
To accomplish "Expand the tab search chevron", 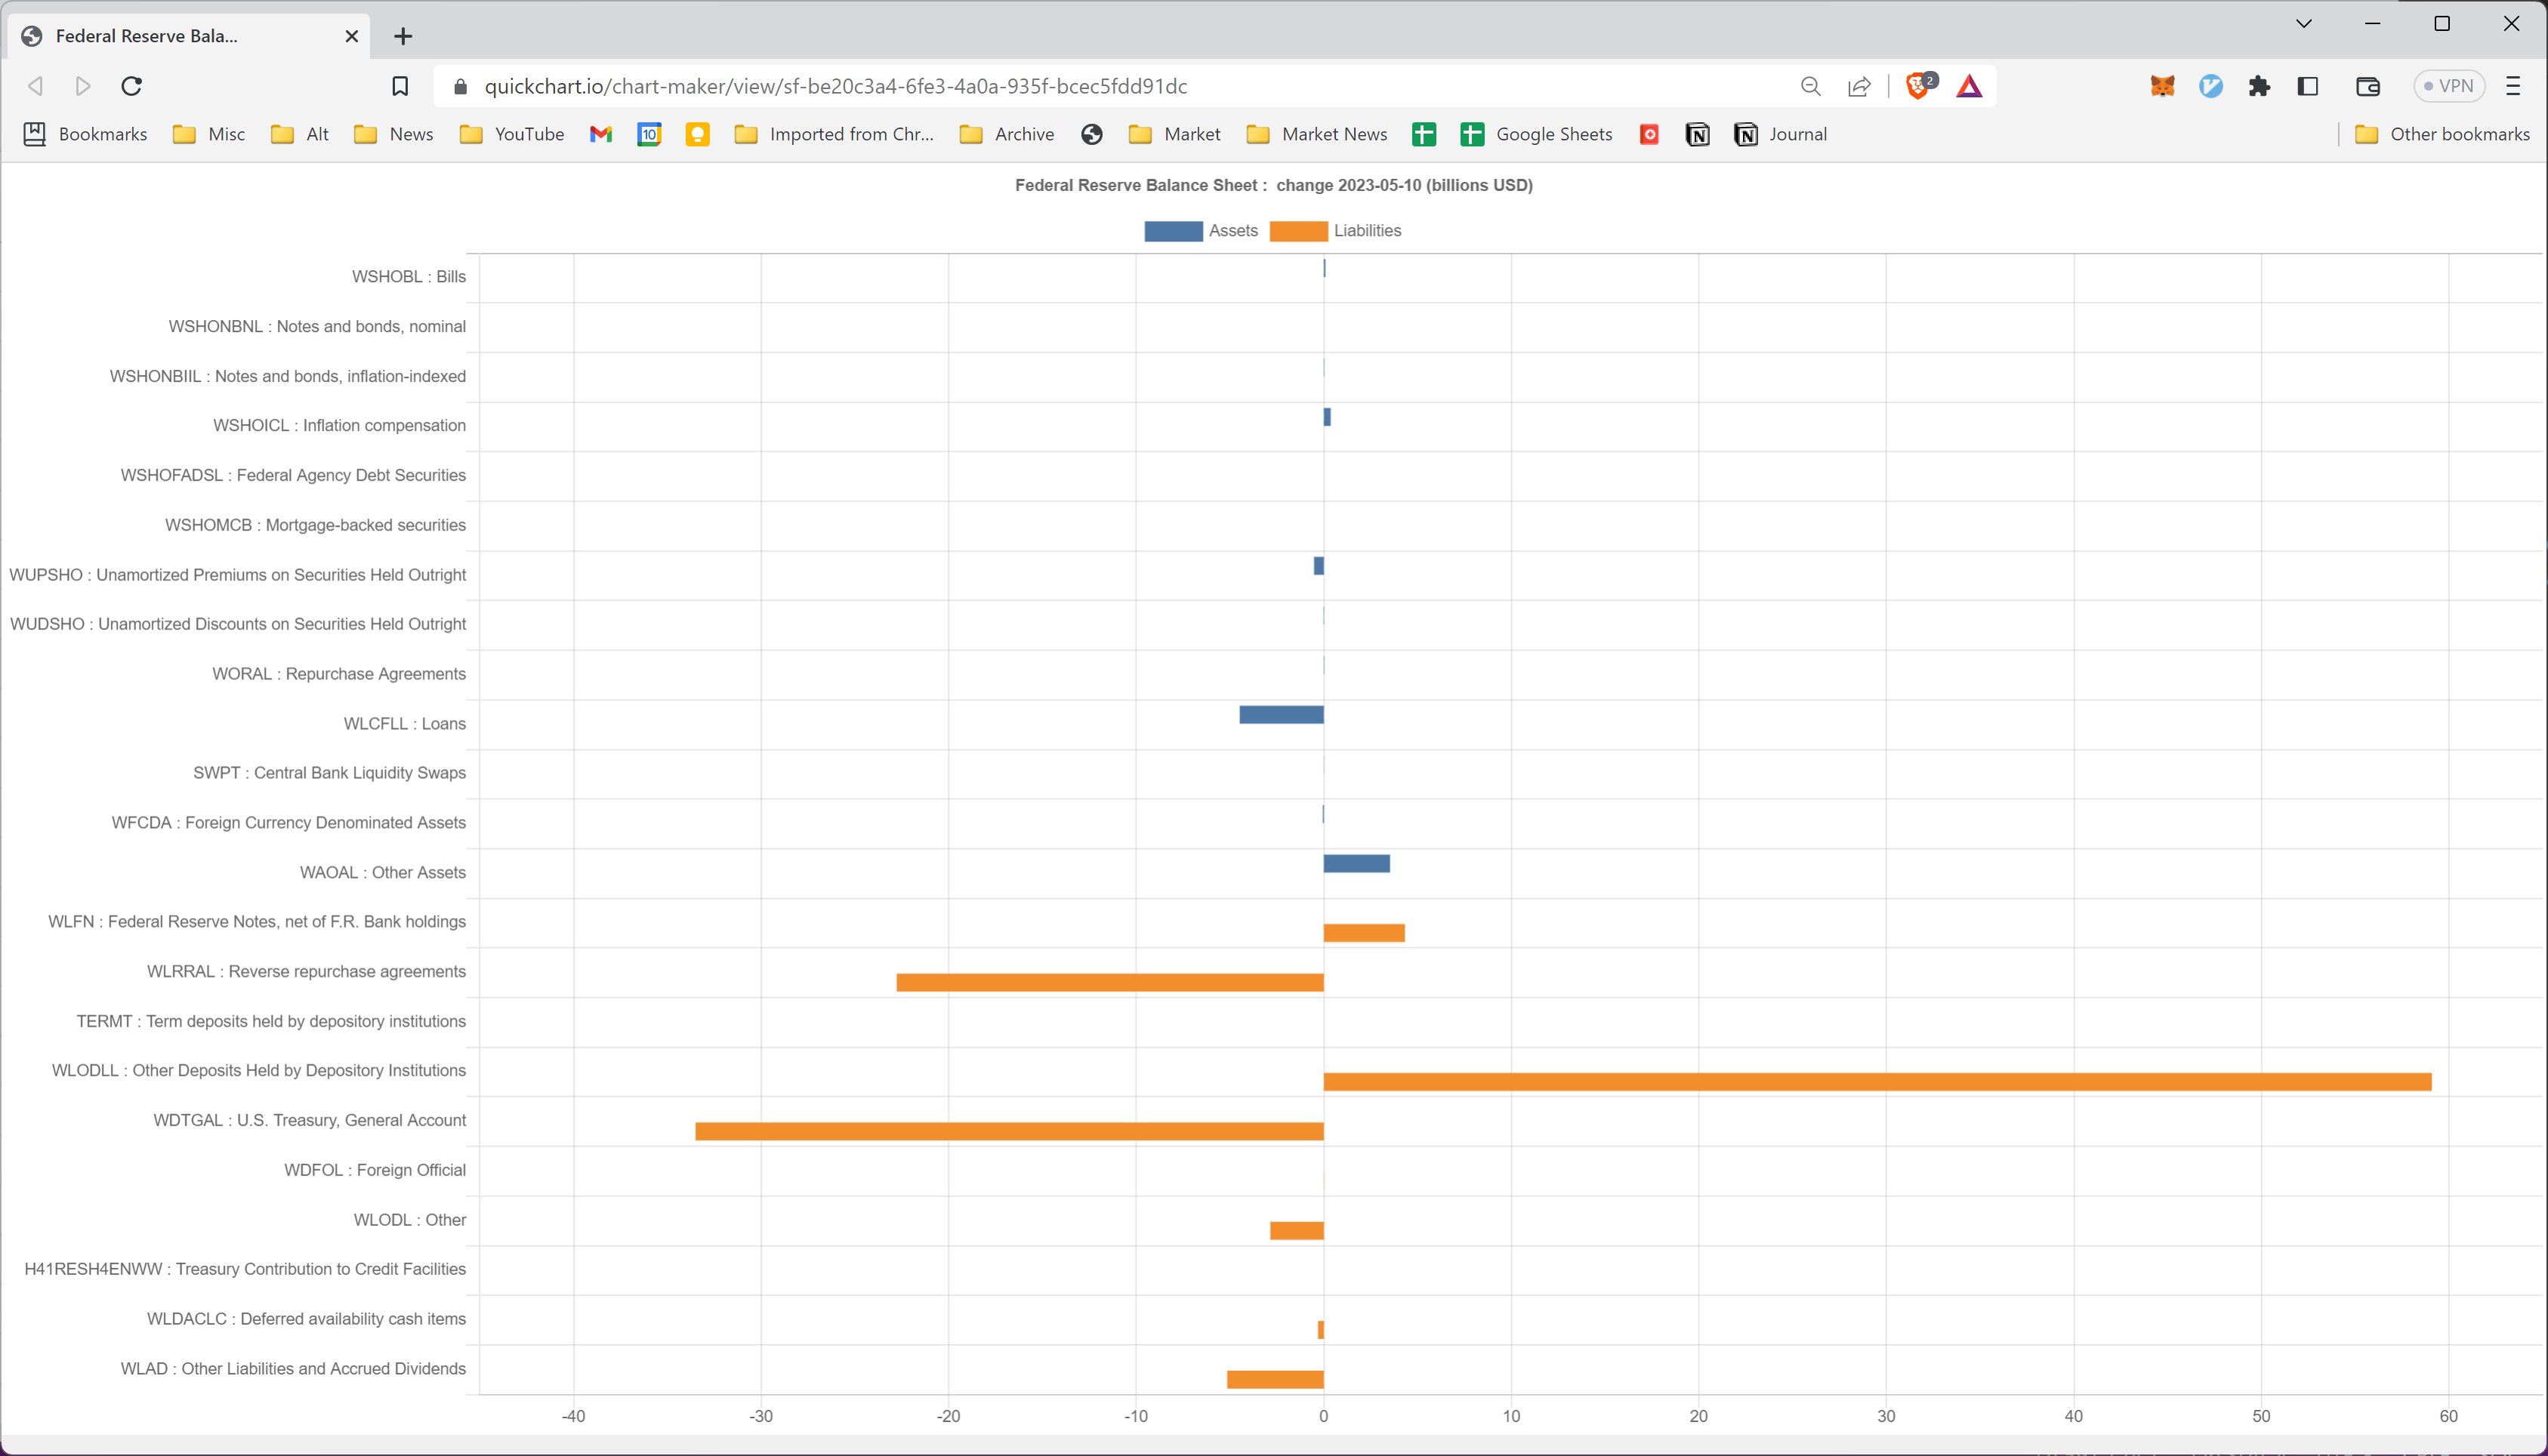I will point(2303,24).
